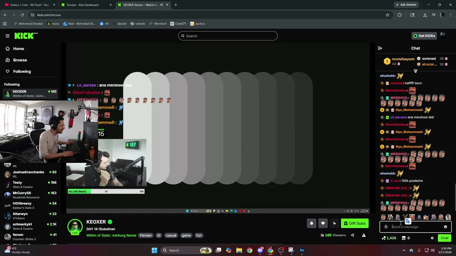
Task: Switch to Emotes - Kick Dashboard tab
Action: click(x=87, y=5)
